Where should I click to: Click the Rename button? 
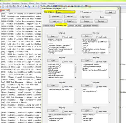coord(87,21)
